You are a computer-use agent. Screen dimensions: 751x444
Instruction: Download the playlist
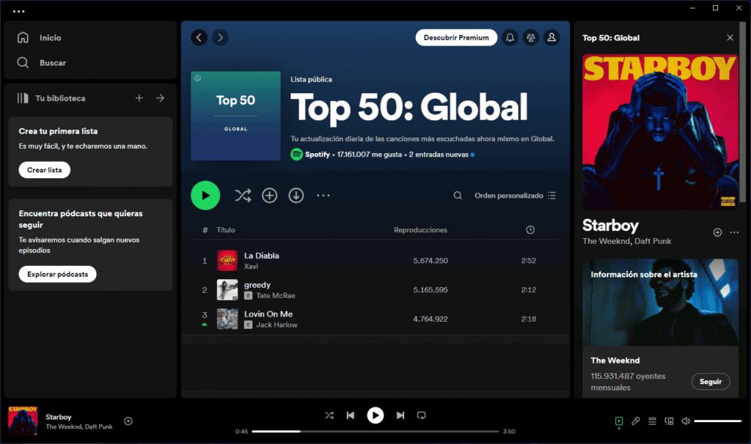tap(296, 195)
